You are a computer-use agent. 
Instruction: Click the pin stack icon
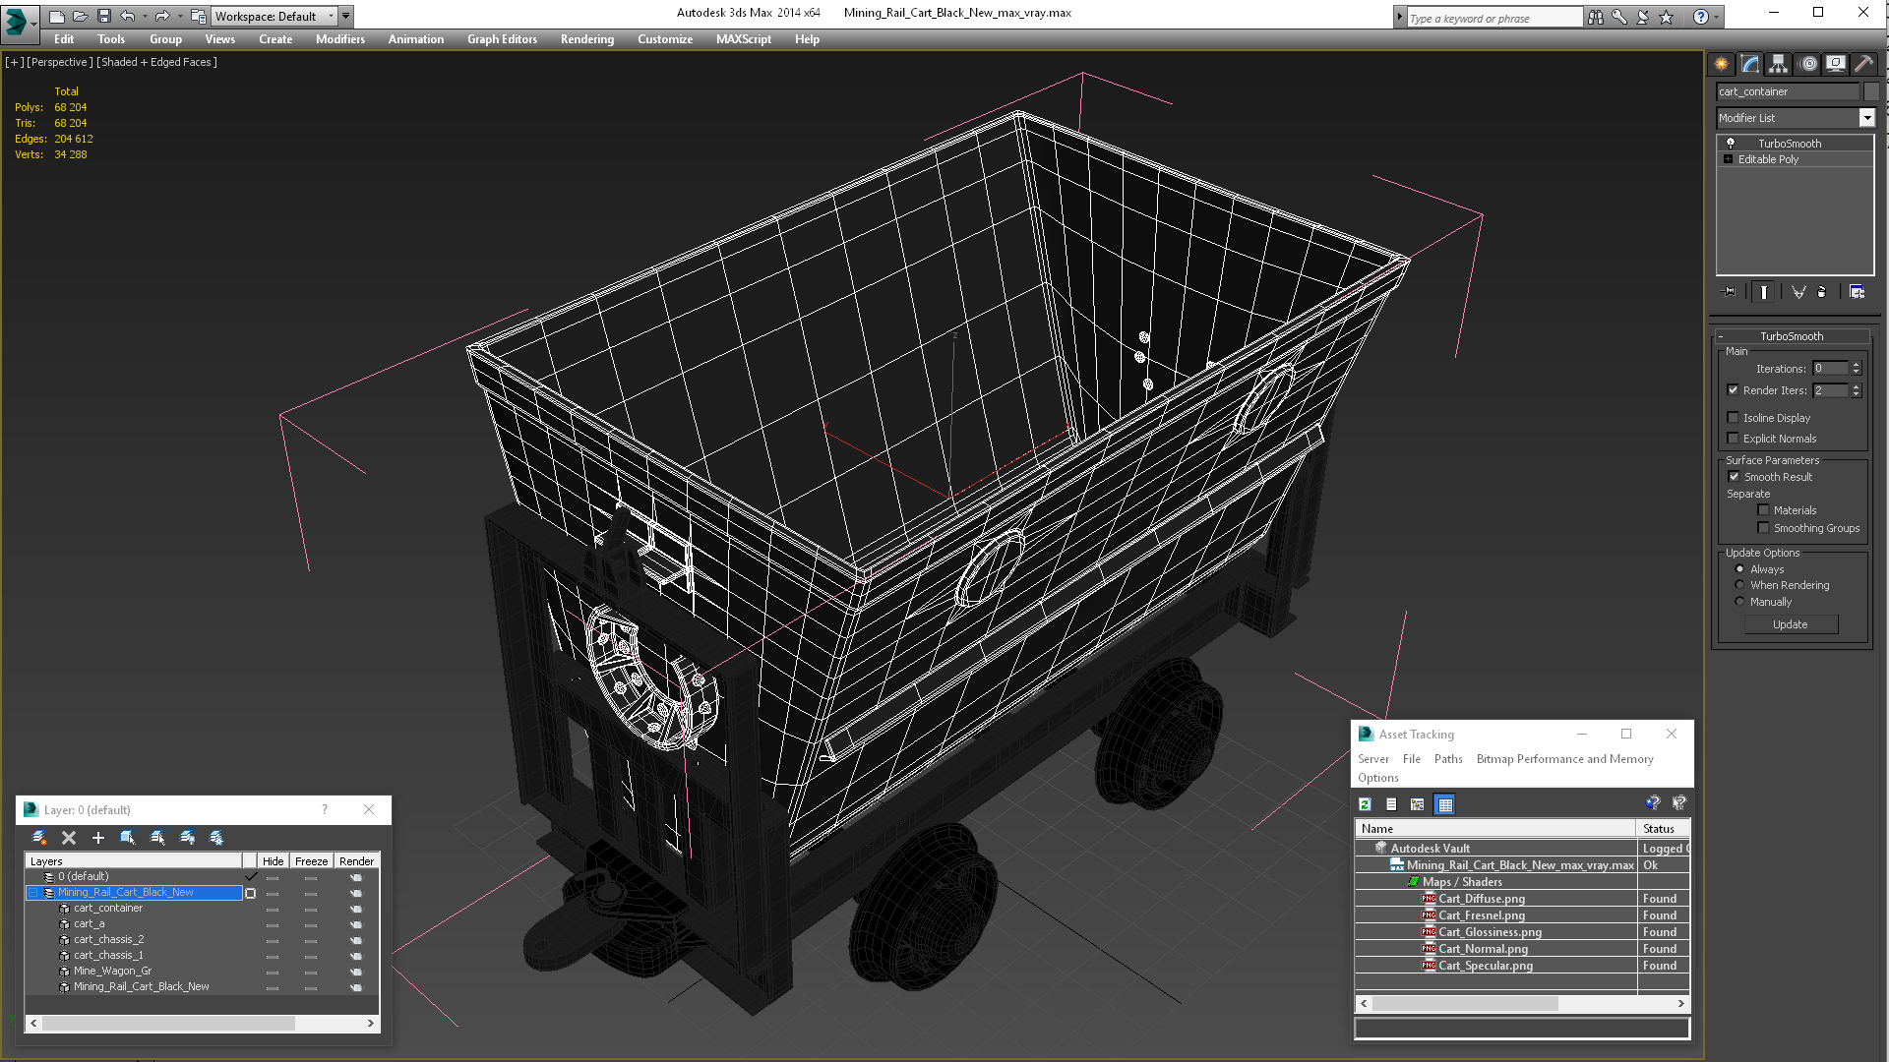1729,292
